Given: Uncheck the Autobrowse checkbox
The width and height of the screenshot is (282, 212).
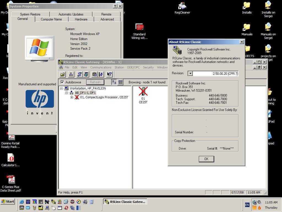Looking at the screenshot, I should pos(63,82).
